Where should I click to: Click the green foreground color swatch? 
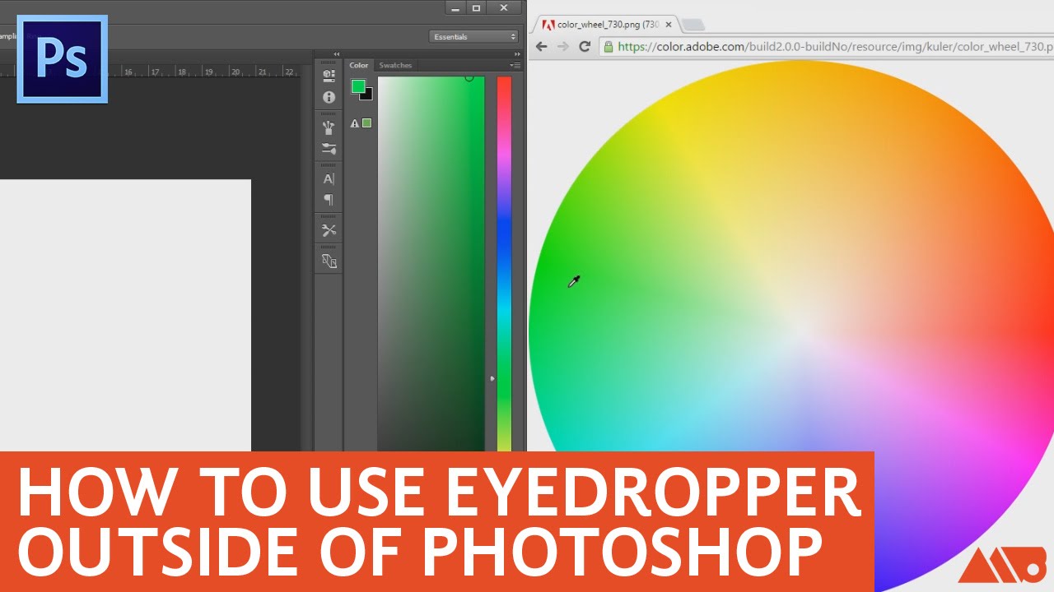click(358, 86)
